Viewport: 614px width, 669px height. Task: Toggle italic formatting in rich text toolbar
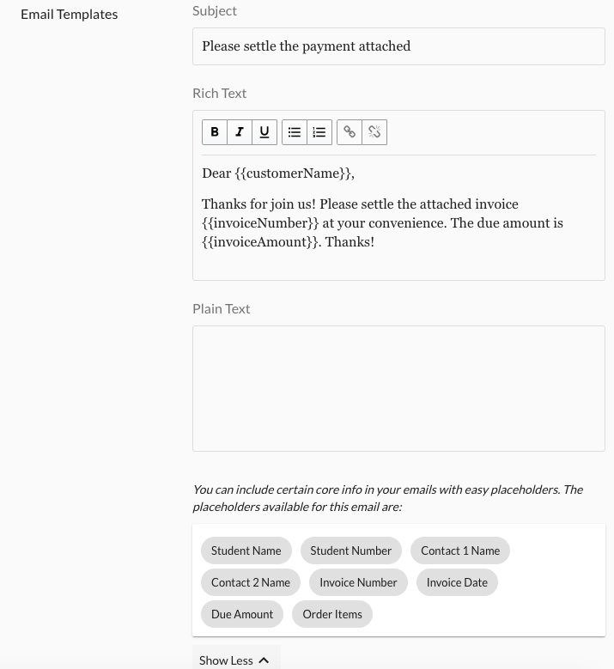click(240, 132)
